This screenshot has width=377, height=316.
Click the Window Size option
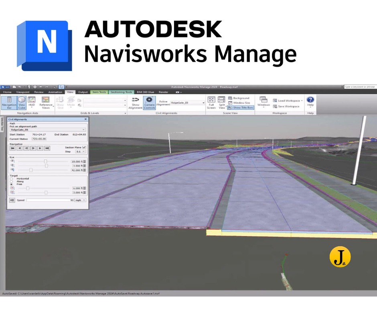click(x=239, y=103)
